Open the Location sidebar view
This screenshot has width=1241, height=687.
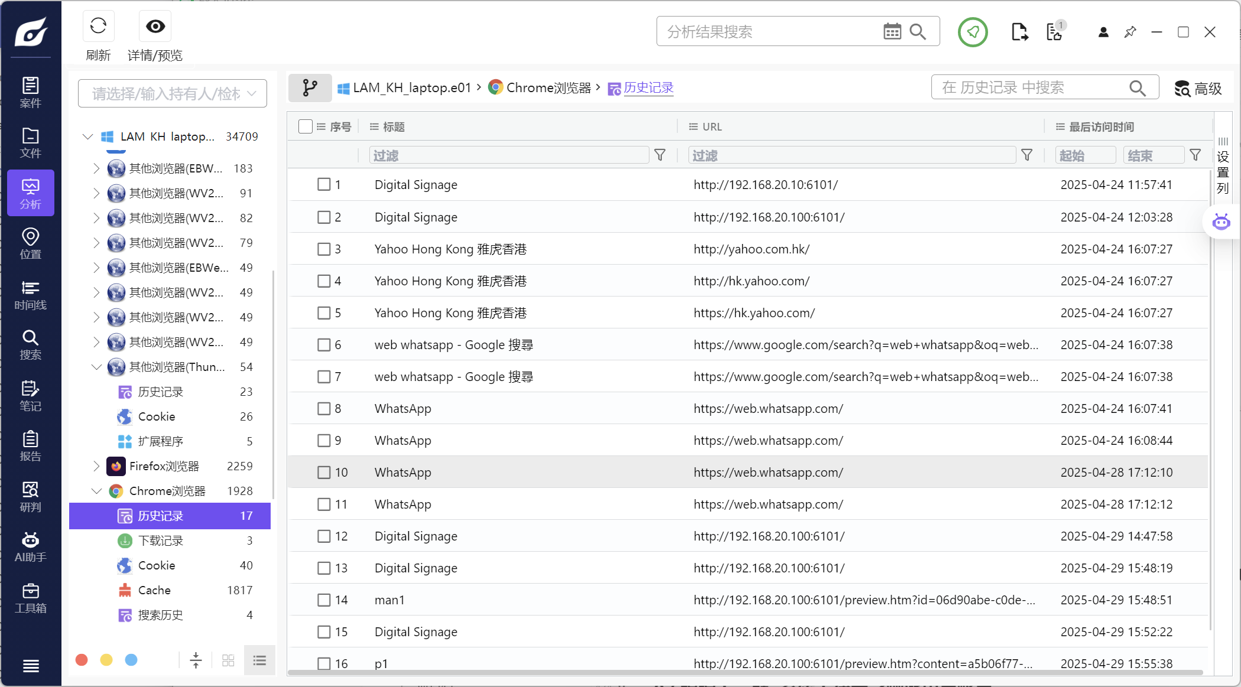(x=30, y=243)
